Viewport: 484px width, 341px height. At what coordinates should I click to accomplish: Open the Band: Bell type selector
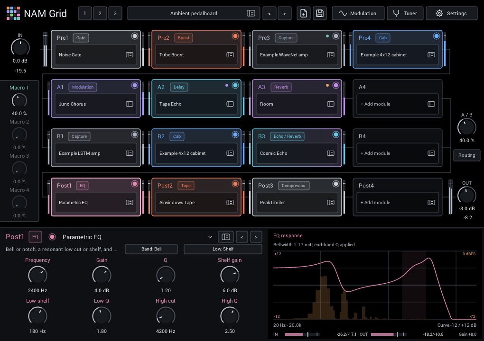pos(151,249)
